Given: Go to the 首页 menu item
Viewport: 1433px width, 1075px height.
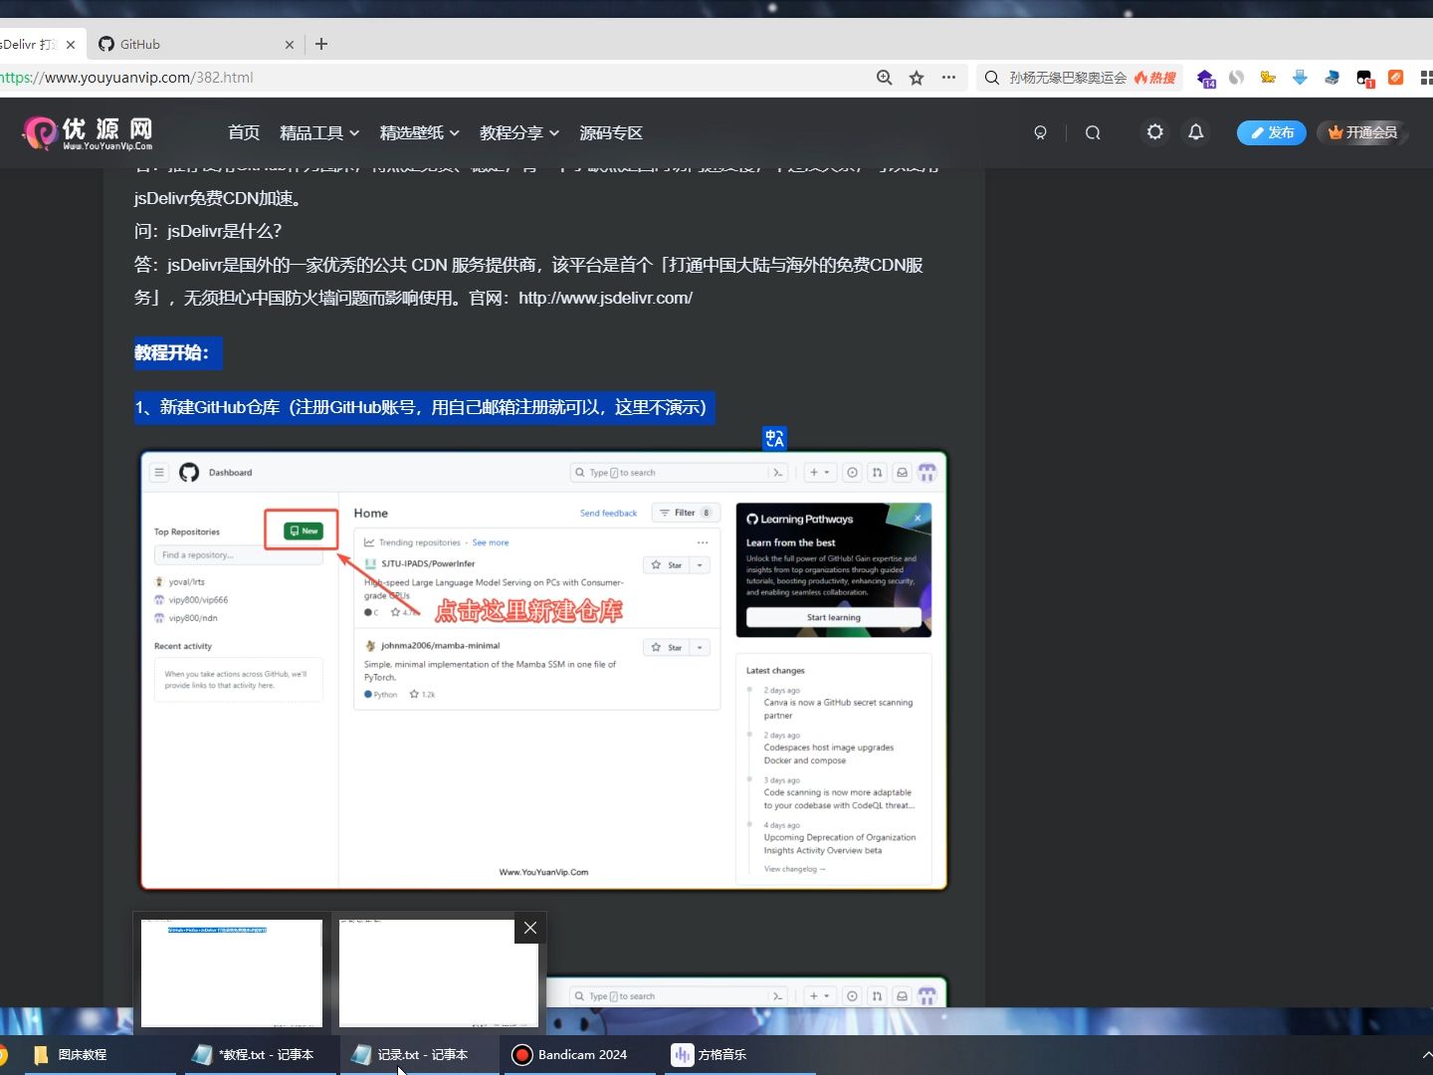Looking at the screenshot, I should (244, 132).
